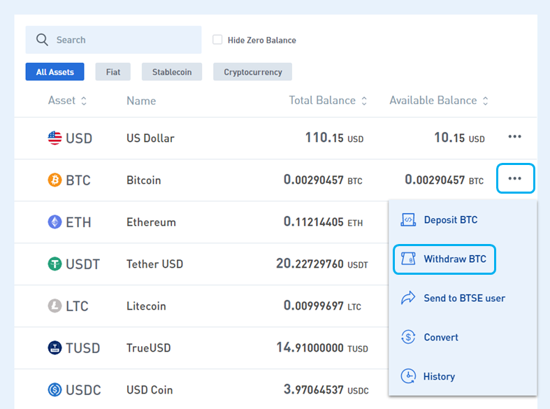The height and width of the screenshot is (409, 550).
Task: Click the Name column header
Action: click(x=141, y=101)
